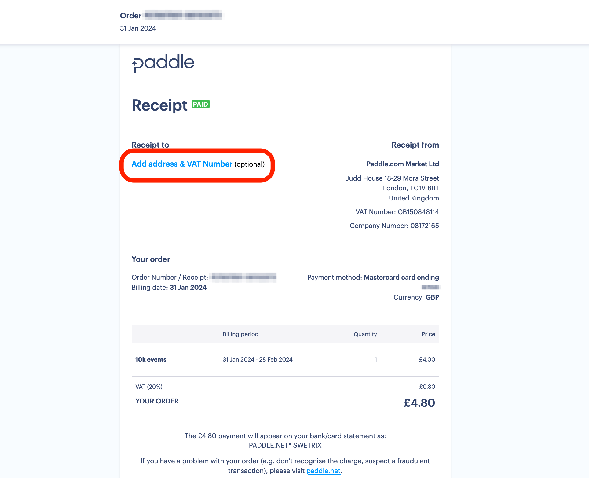Click the Billing period column header
589x478 pixels.
pyautogui.click(x=240, y=334)
